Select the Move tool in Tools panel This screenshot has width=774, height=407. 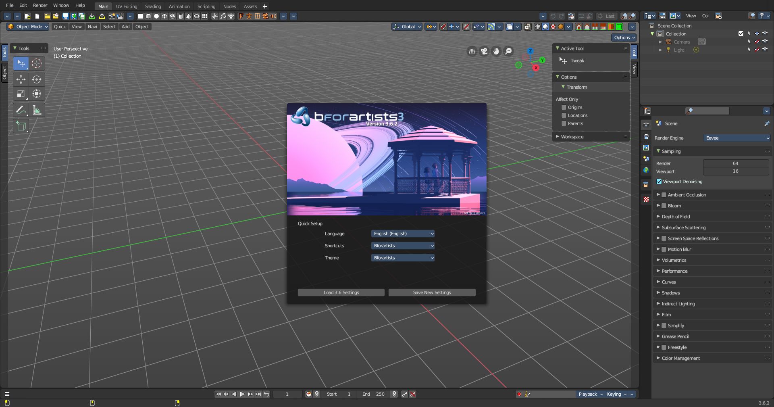click(x=21, y=79)
